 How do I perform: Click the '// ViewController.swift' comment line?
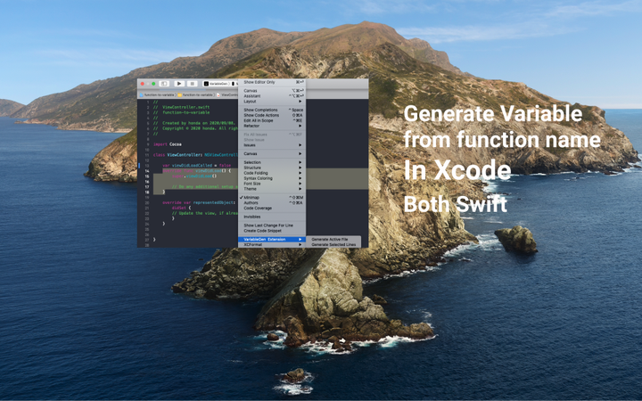(181, 107)
